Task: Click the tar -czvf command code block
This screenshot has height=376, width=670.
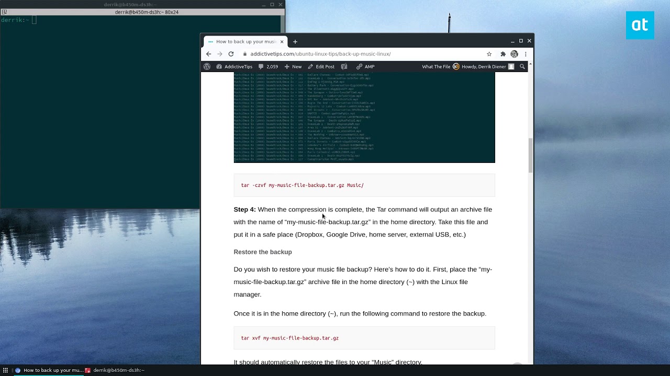Action: pos(364,185)
